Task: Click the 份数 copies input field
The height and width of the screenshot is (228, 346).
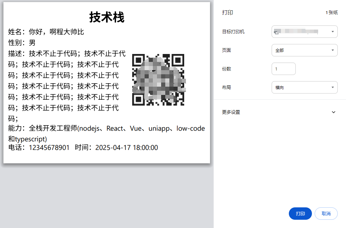Action: [284, 69]
